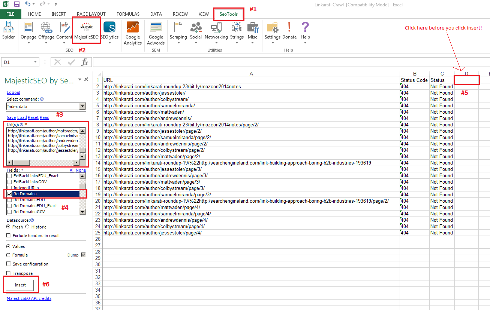Expand the Name Box dropdown arrow
This screenshot has width=490, height=310.
(x=36, y=62)
